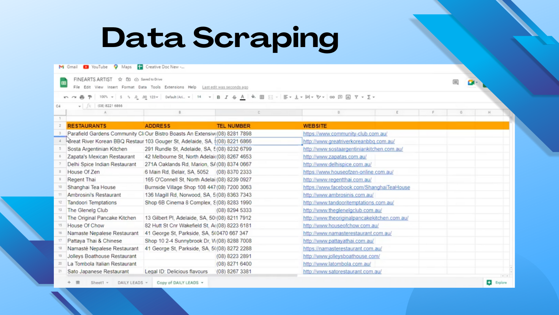Decrease decimal places button
The image size is (559, 315).
[x=136, y=97]
